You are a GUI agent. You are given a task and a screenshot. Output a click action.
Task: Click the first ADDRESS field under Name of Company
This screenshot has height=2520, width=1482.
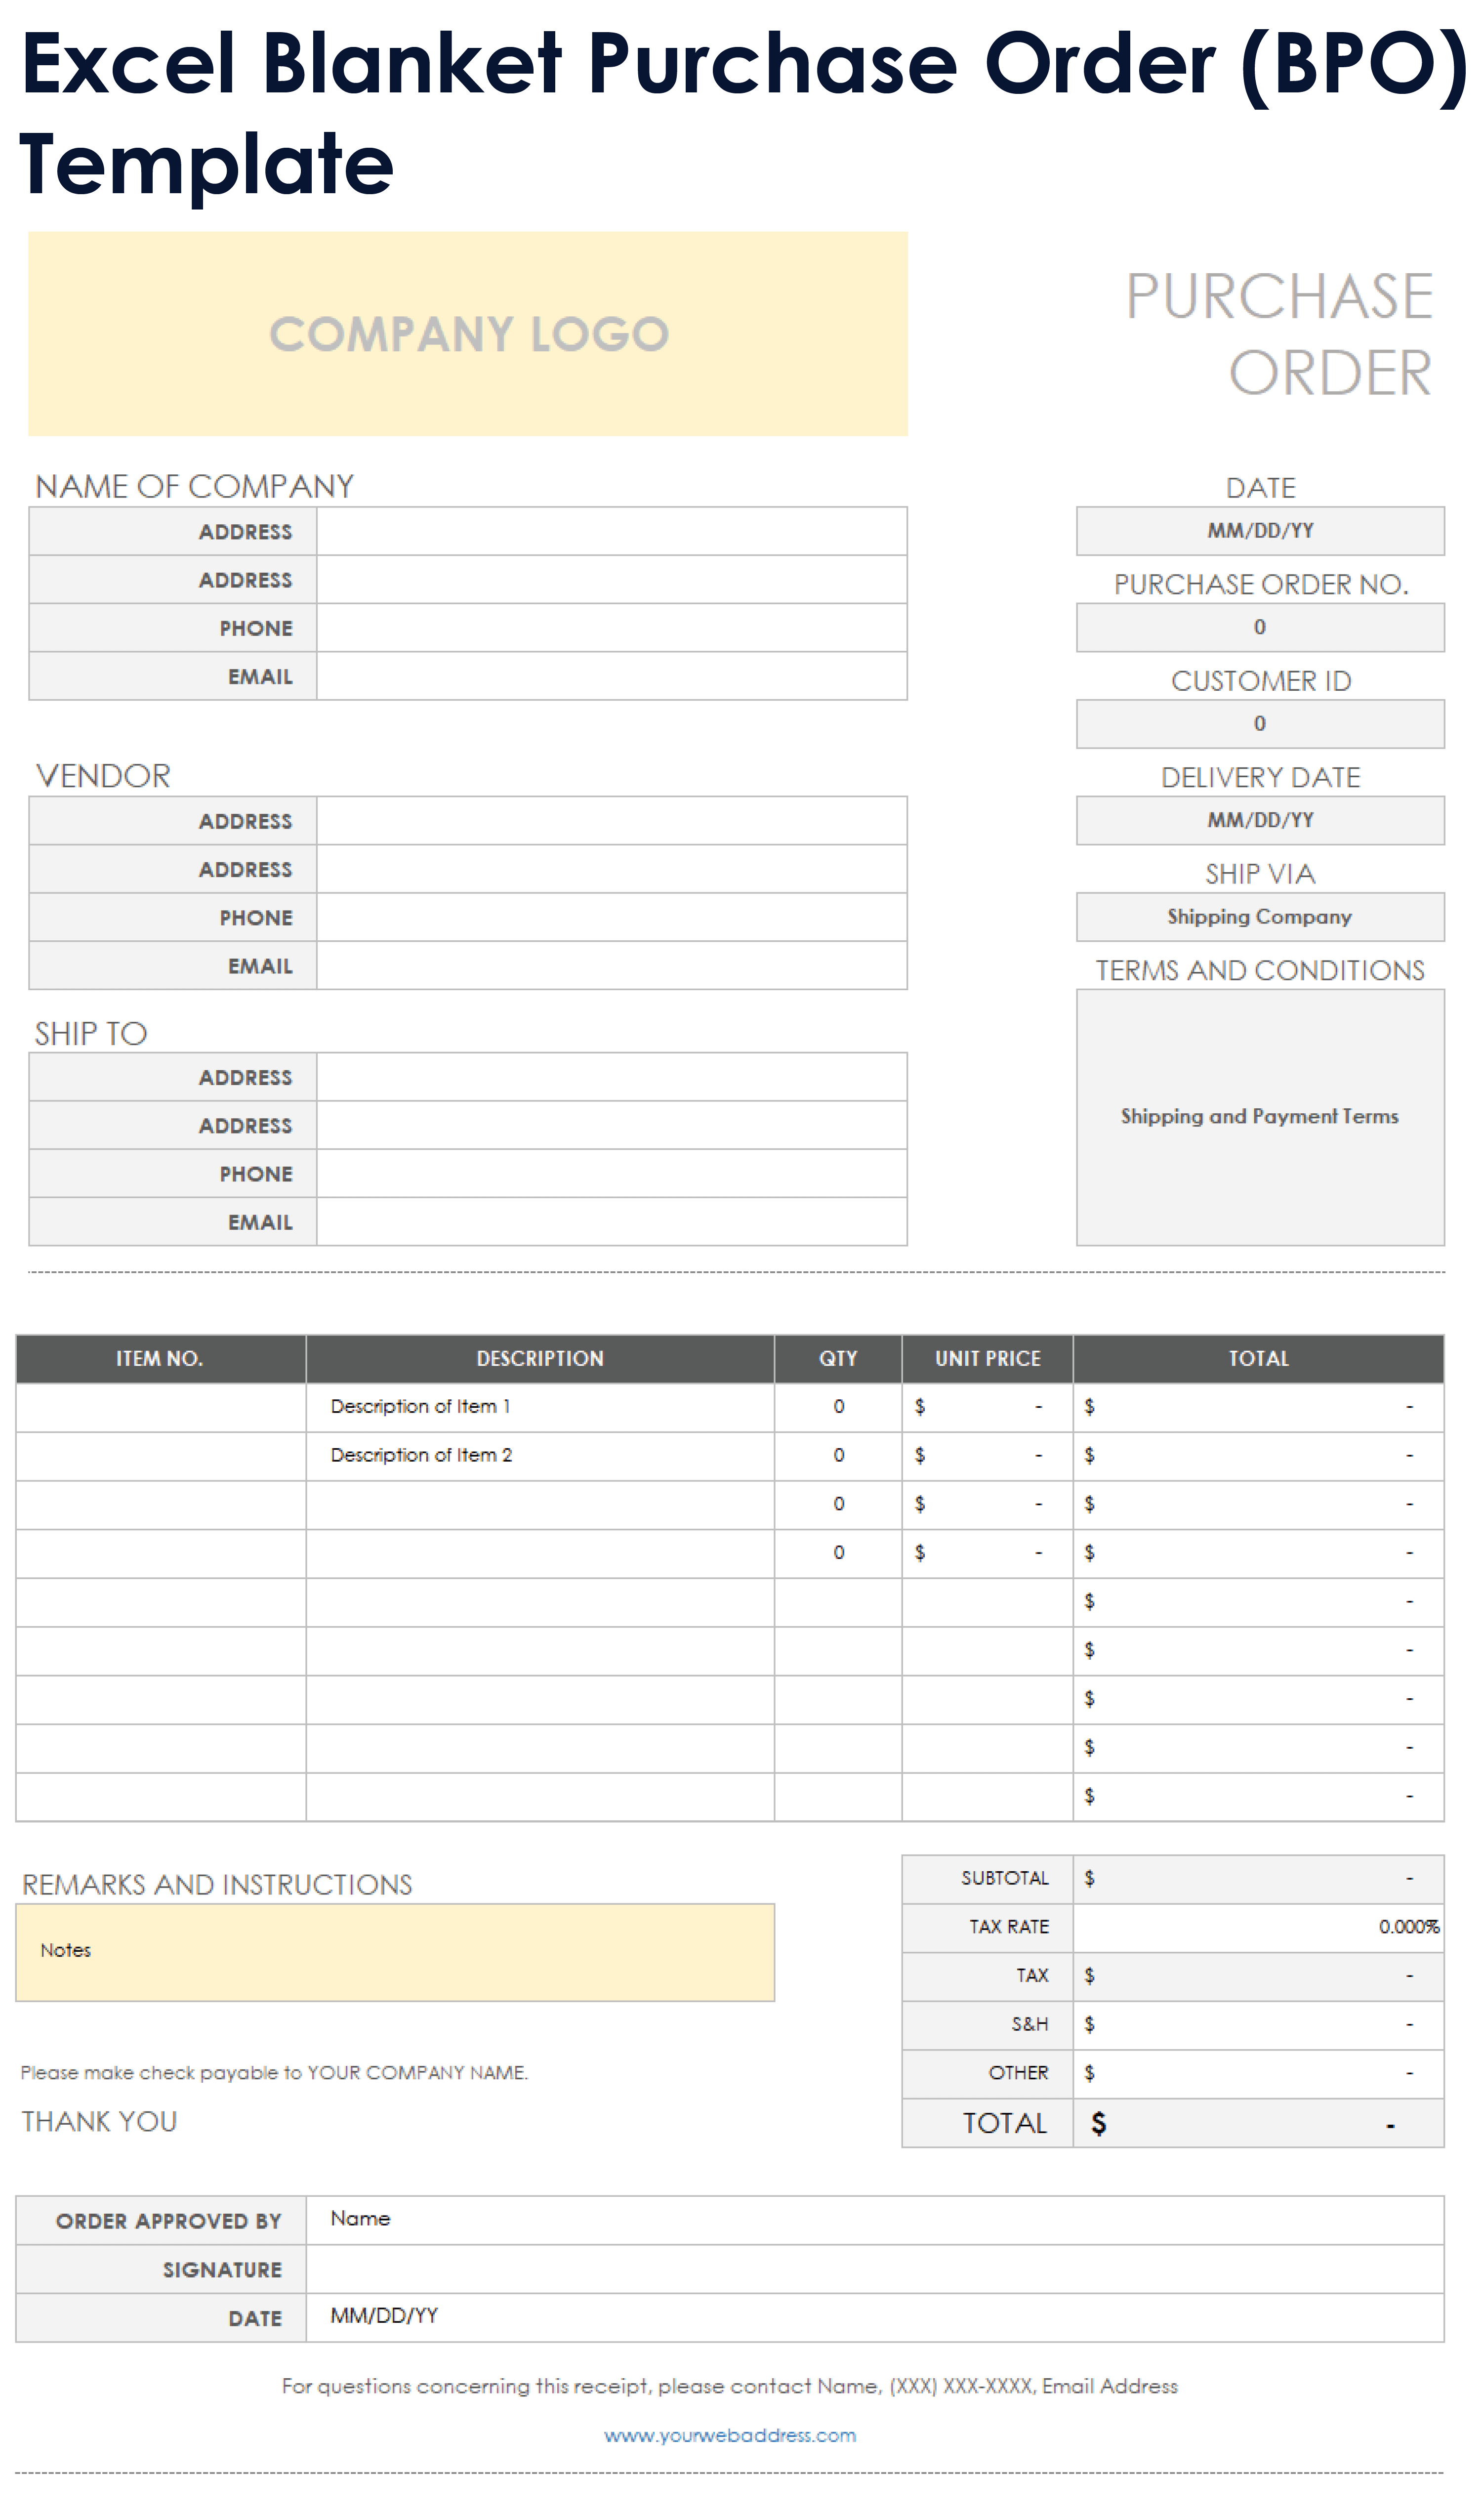pos(612,531)
